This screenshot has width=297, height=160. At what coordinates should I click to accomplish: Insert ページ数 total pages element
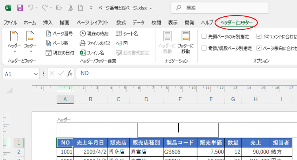pos(57,43)
